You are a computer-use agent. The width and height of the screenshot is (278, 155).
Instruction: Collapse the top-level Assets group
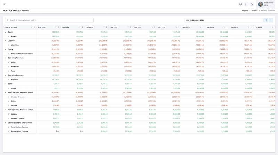click(x=5, y=32)
